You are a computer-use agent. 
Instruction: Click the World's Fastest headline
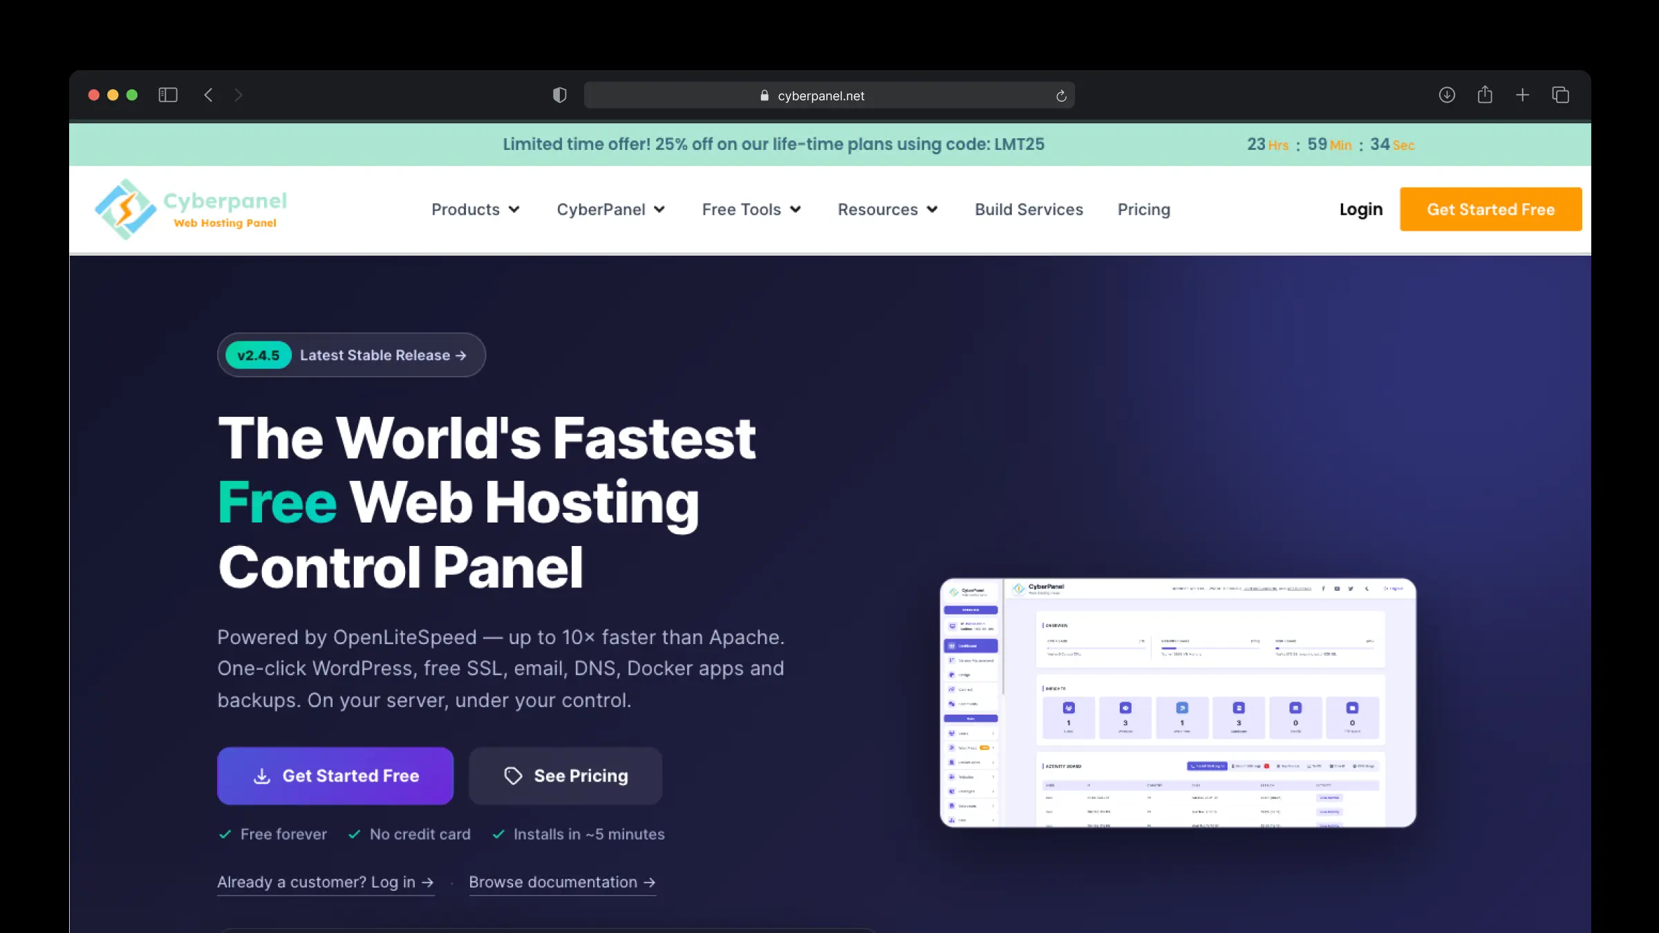tap(487, 502)
